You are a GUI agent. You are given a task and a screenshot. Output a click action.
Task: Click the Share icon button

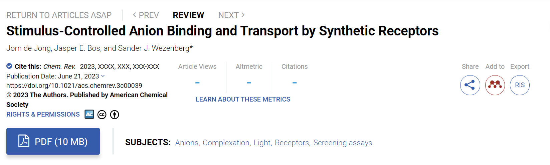(470, 85)
